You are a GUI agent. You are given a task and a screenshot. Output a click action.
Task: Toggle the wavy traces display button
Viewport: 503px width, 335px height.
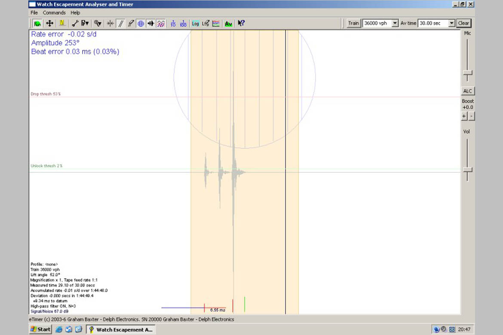click(161, 24)
